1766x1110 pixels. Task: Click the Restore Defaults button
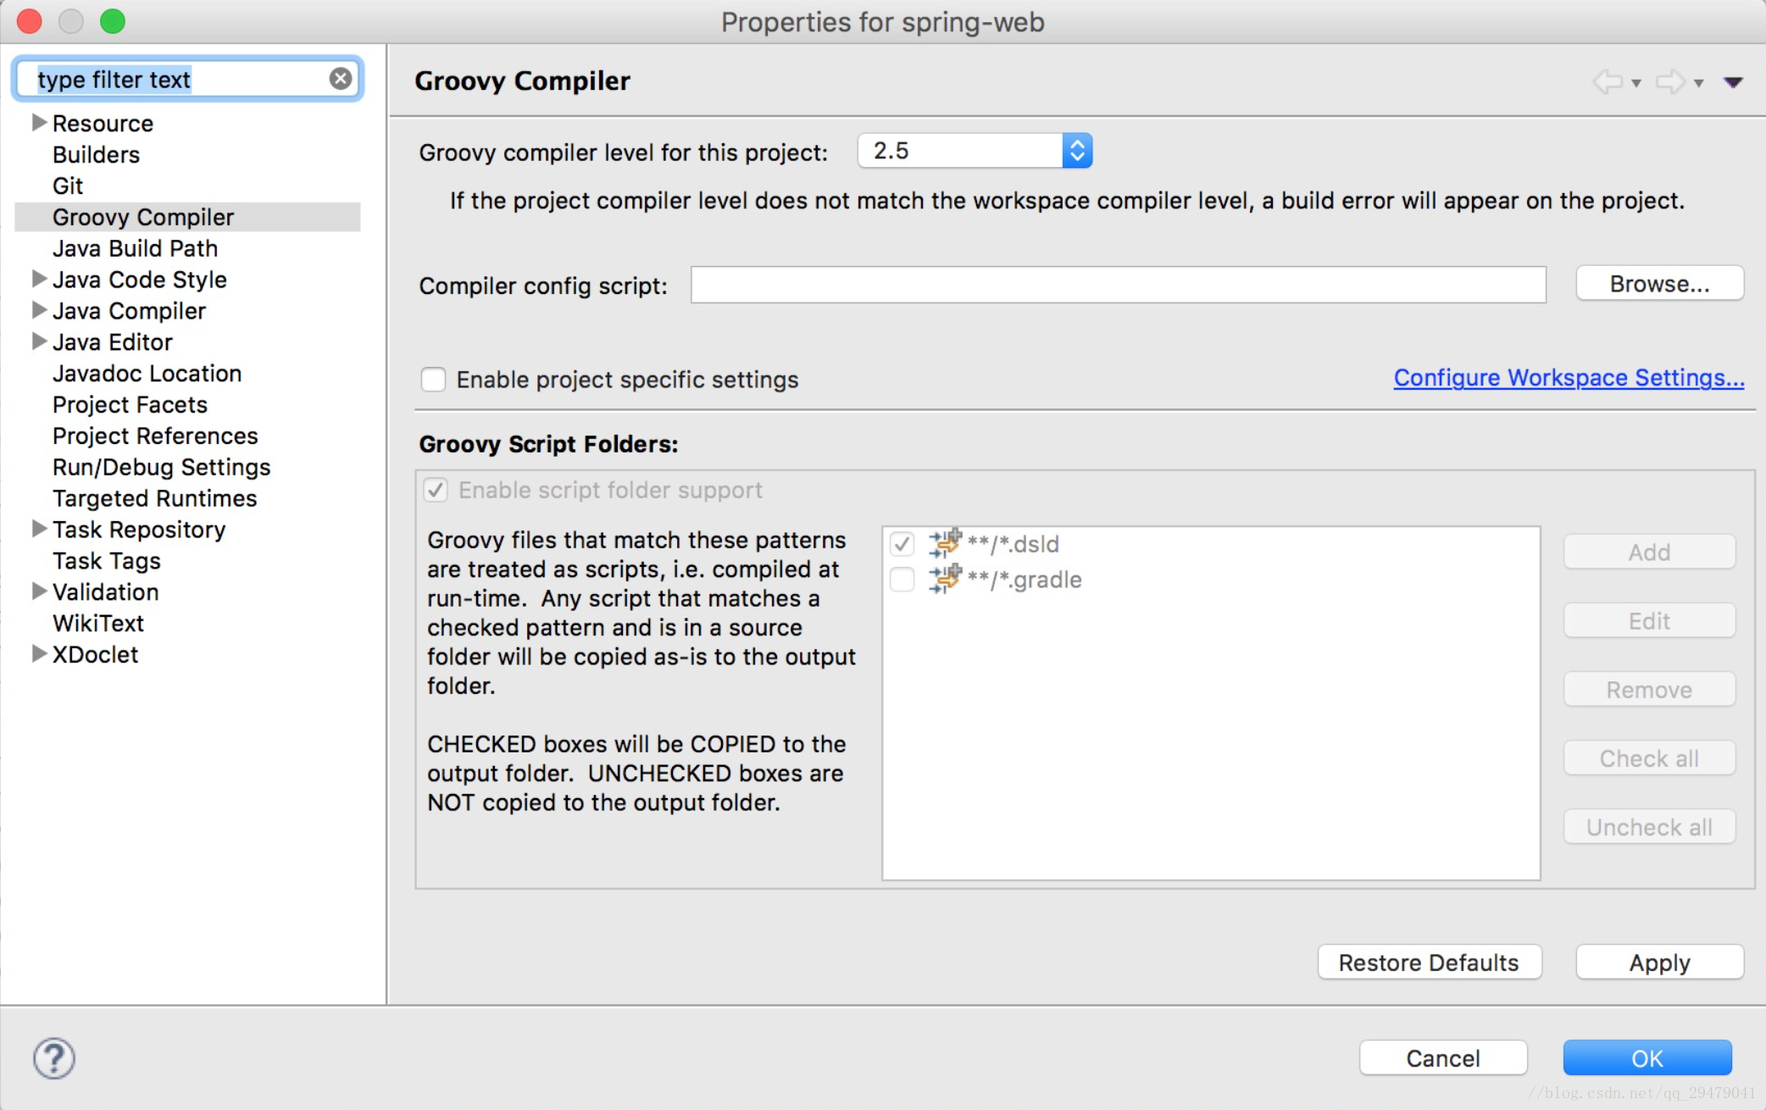pyautogui.click(x=1429, y=963)
